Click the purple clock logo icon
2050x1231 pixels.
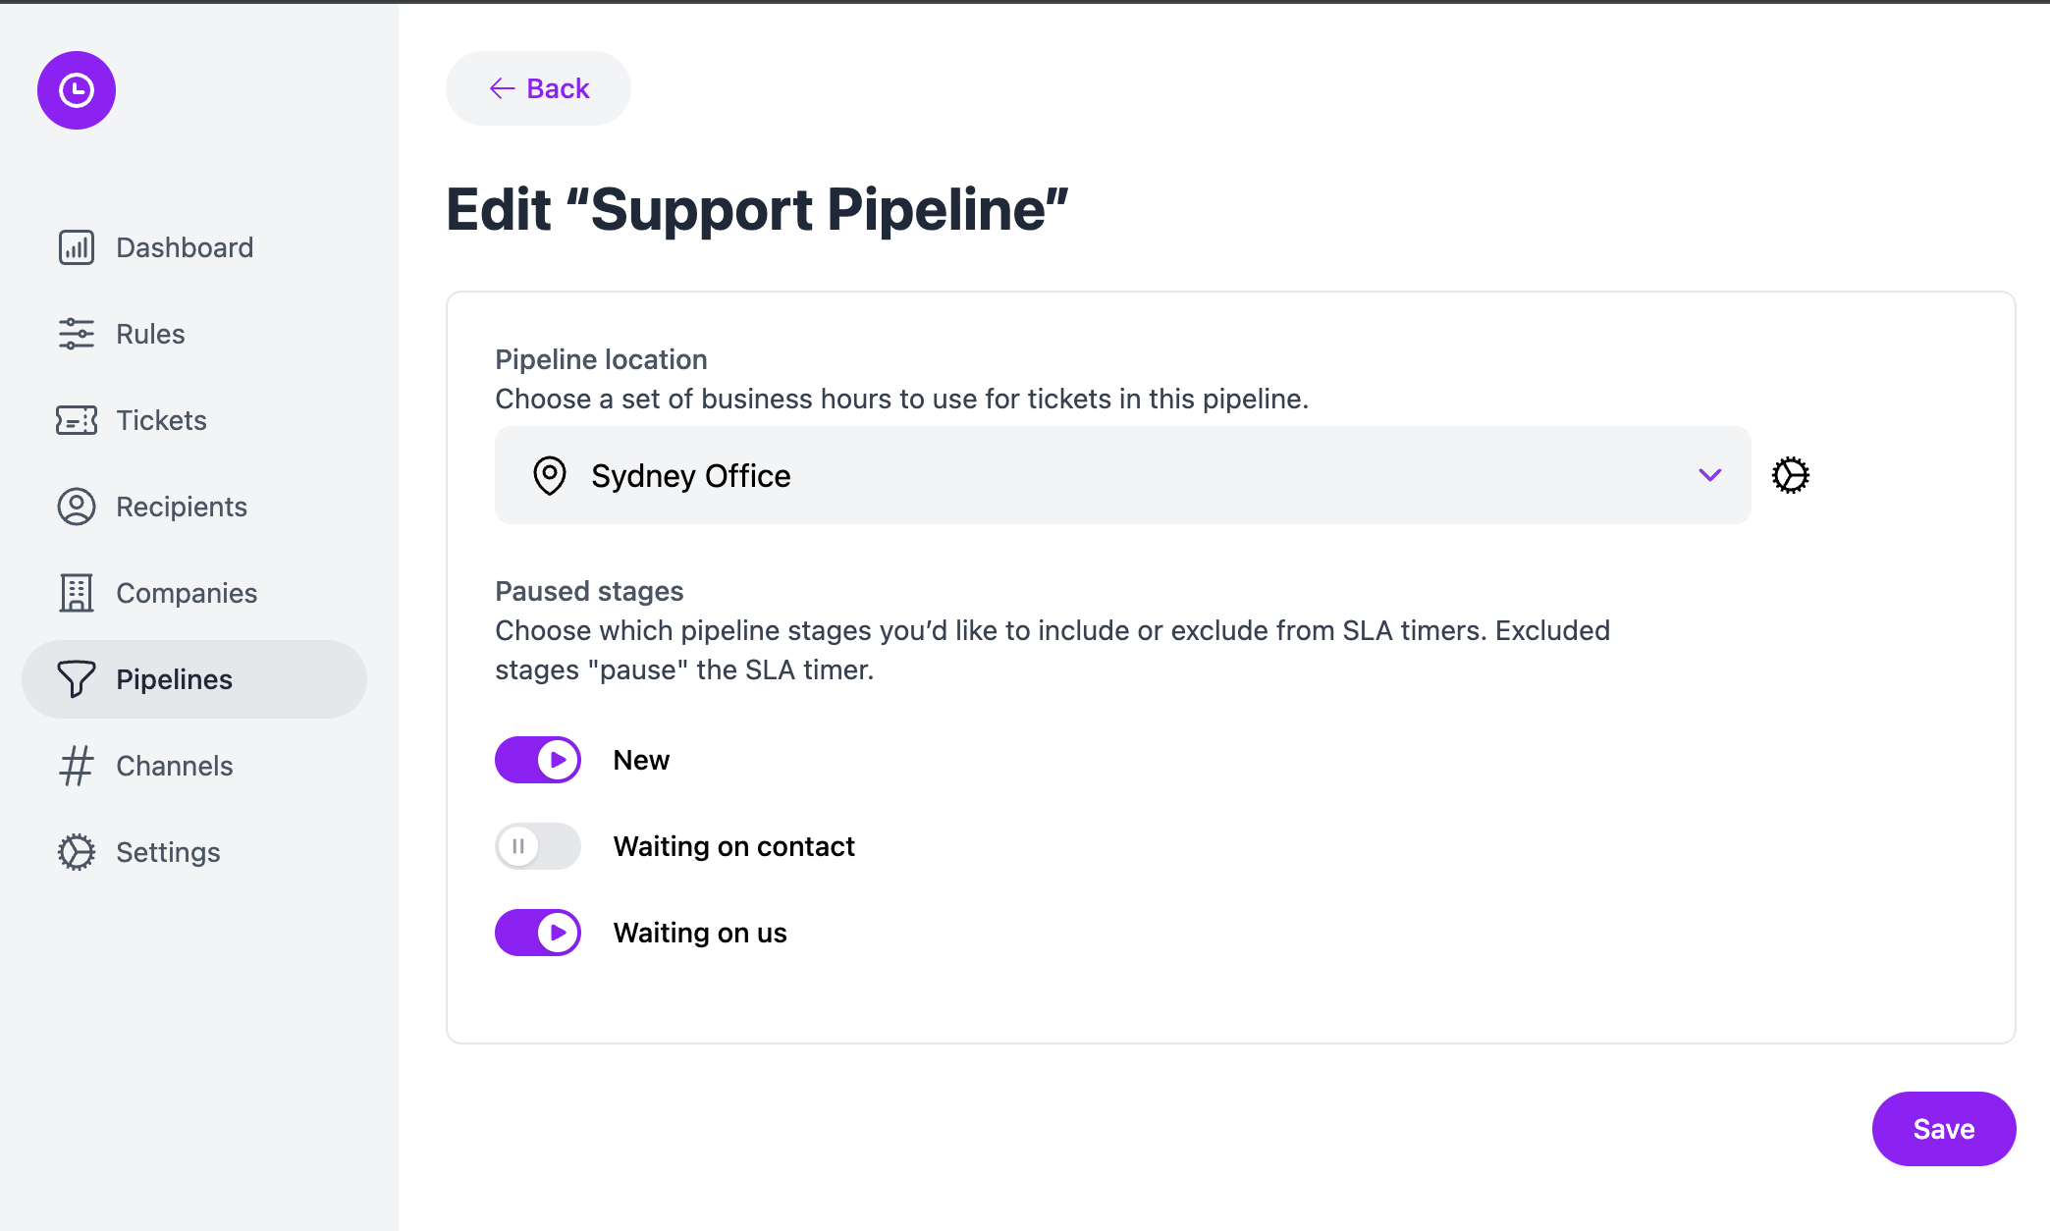(x=77, y=90)
